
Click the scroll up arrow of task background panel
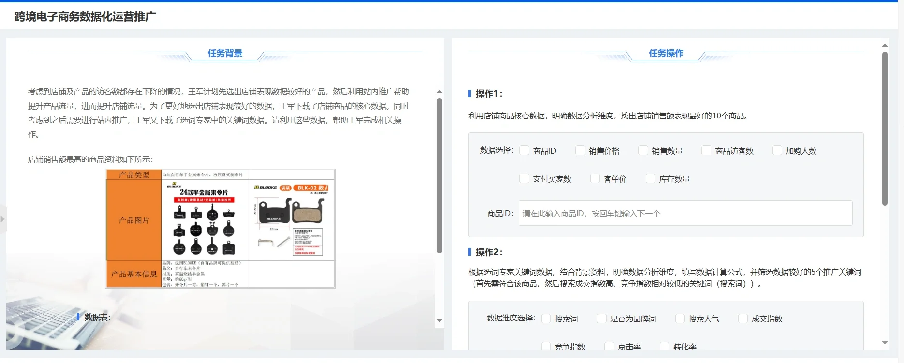(x=439, y=92)
